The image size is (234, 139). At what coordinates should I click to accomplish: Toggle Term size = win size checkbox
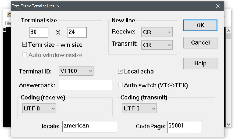24,44
